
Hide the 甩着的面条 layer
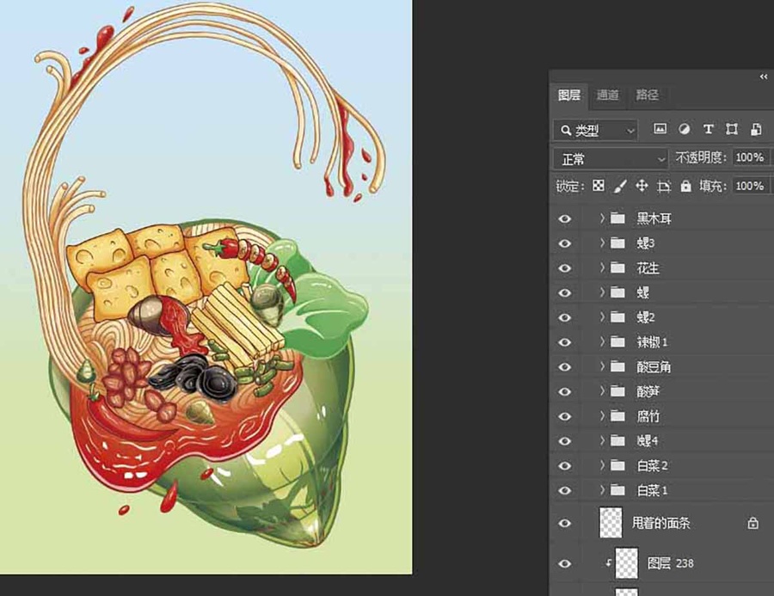565,523
